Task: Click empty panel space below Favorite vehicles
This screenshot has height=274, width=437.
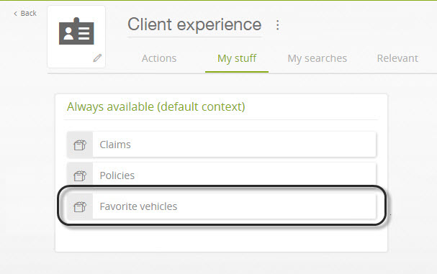Action: (221, 237)
